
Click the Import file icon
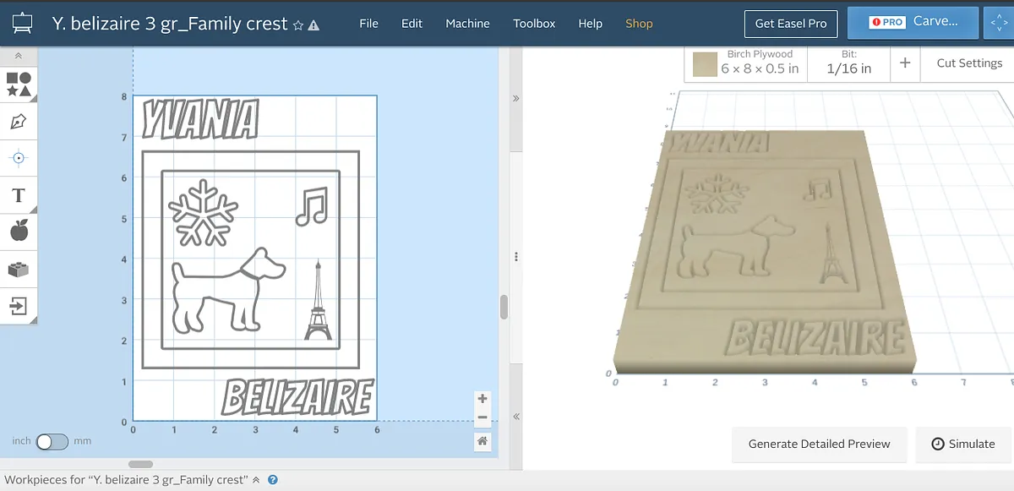19,305
